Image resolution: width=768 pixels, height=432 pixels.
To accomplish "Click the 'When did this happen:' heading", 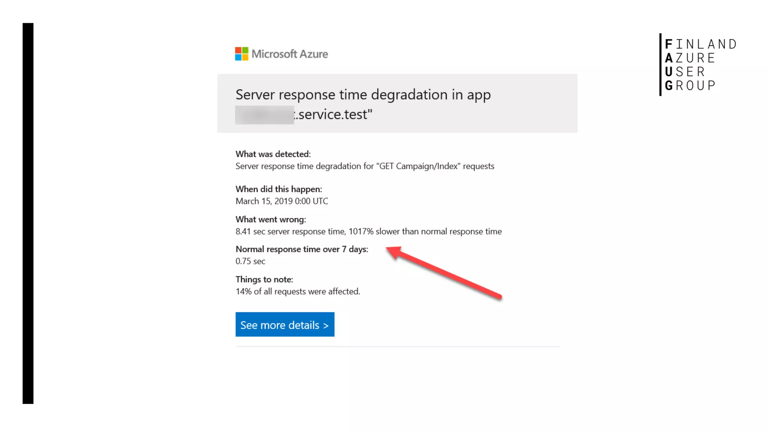I will pos(279,189).
